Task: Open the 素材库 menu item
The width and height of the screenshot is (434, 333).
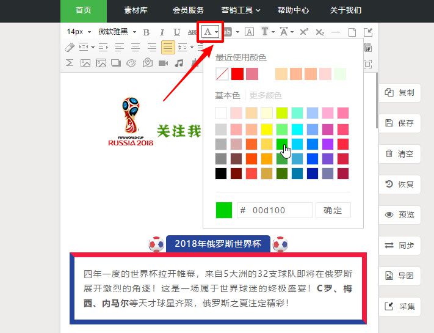Action: 136,10
